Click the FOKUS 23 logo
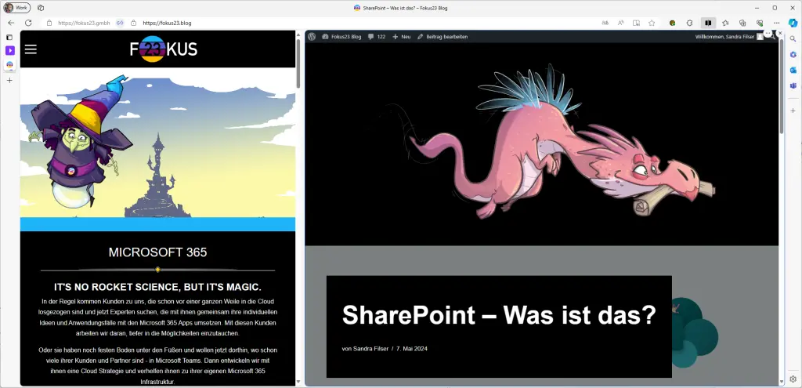The image size is (802, 388). [x=164, y=49]
